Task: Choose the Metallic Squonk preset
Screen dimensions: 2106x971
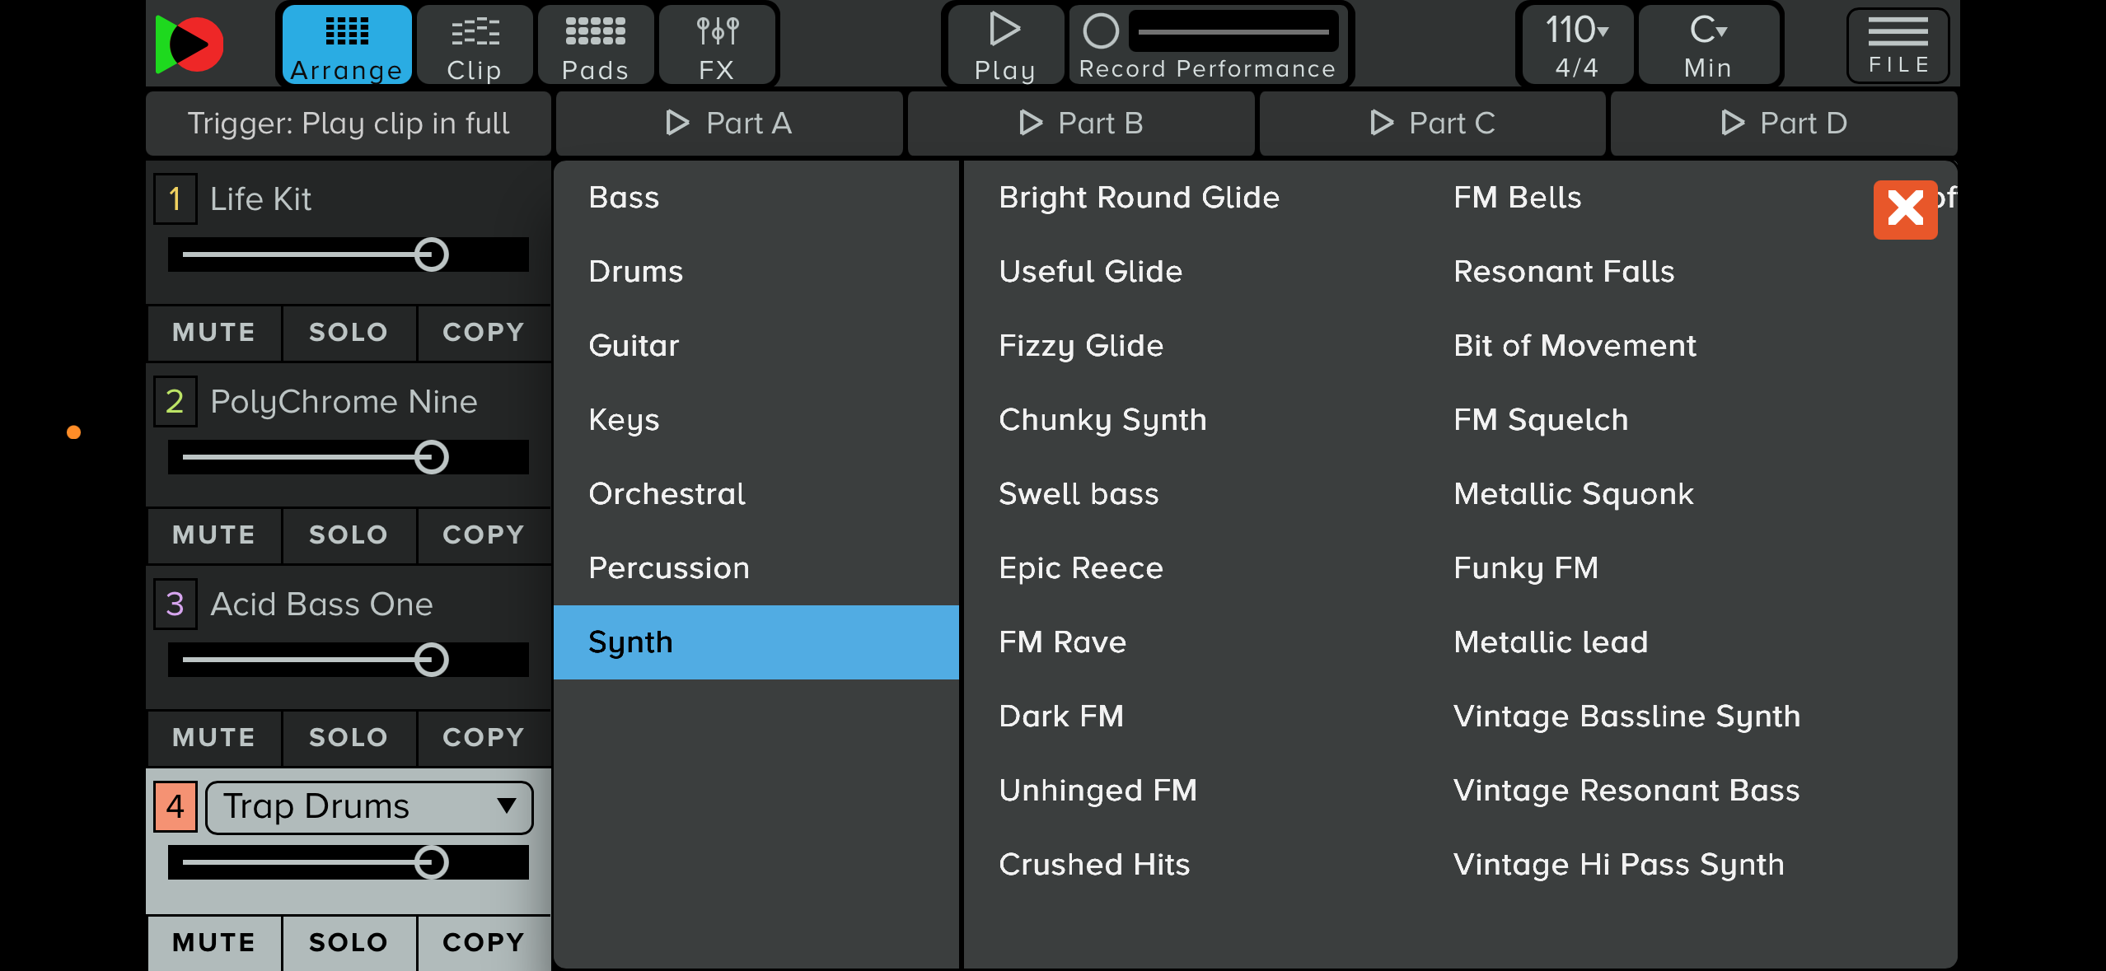Action: coord(1574,494)
